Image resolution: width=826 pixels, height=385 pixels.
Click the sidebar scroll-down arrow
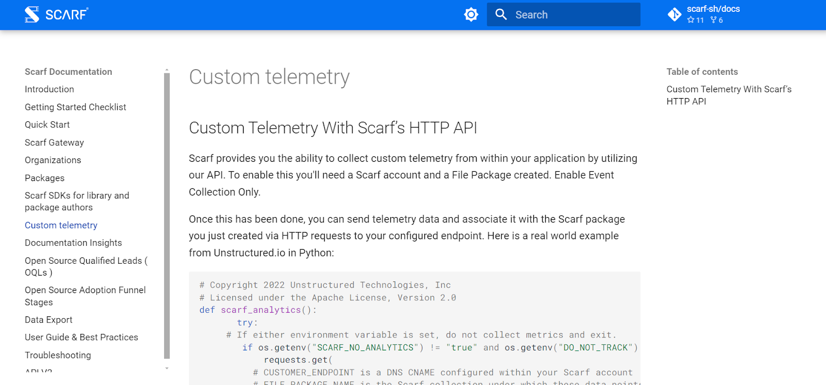pos(167,368)
